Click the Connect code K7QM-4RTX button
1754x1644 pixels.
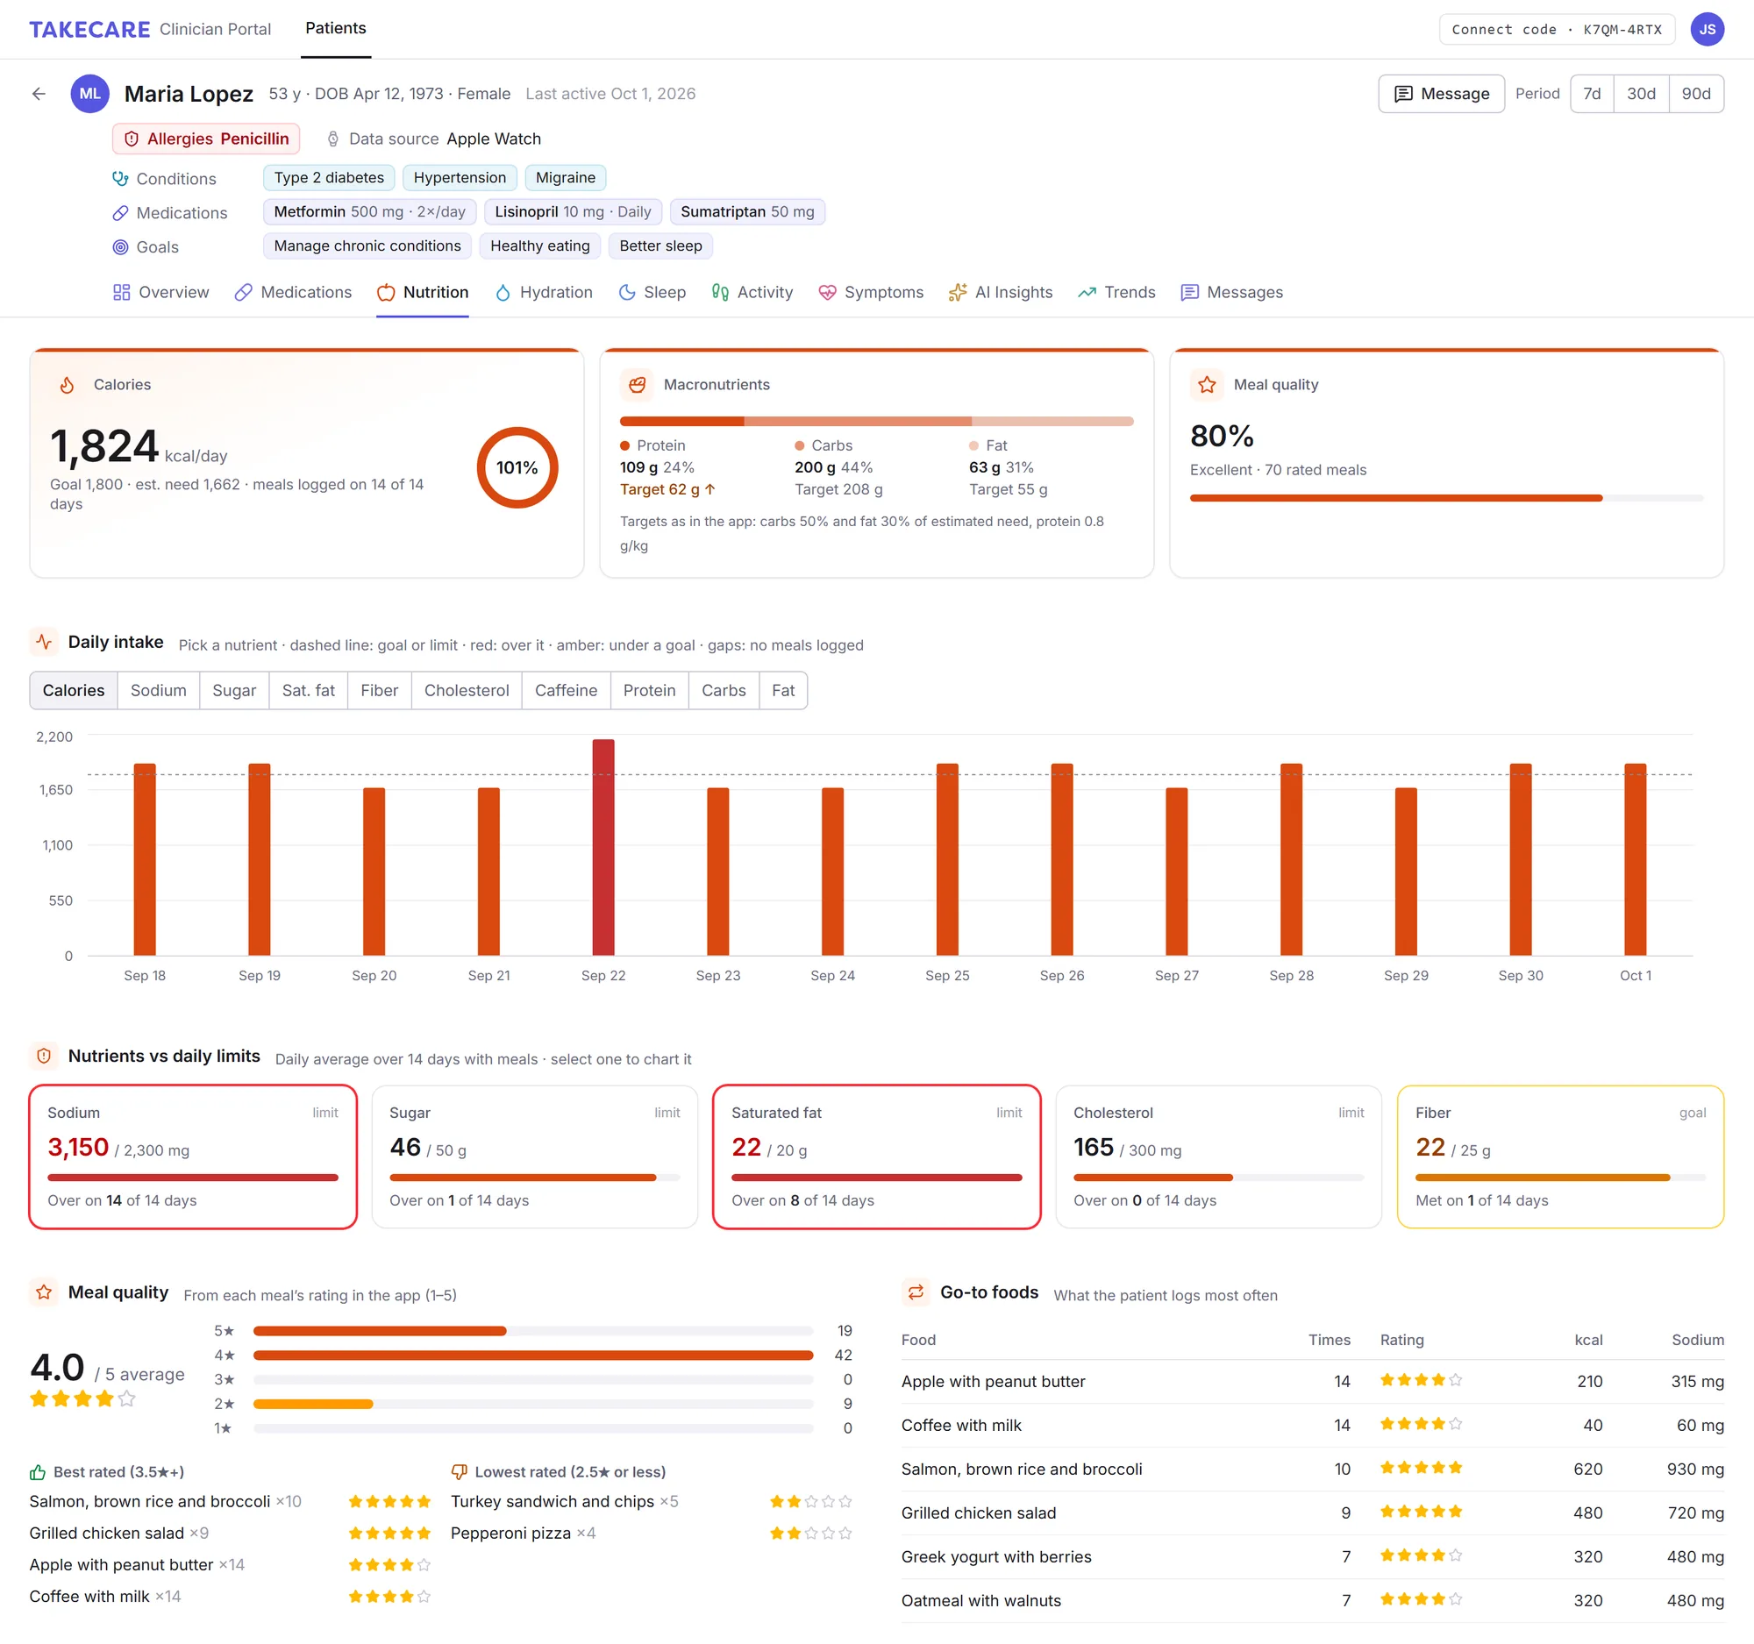tap(1557, 29)
